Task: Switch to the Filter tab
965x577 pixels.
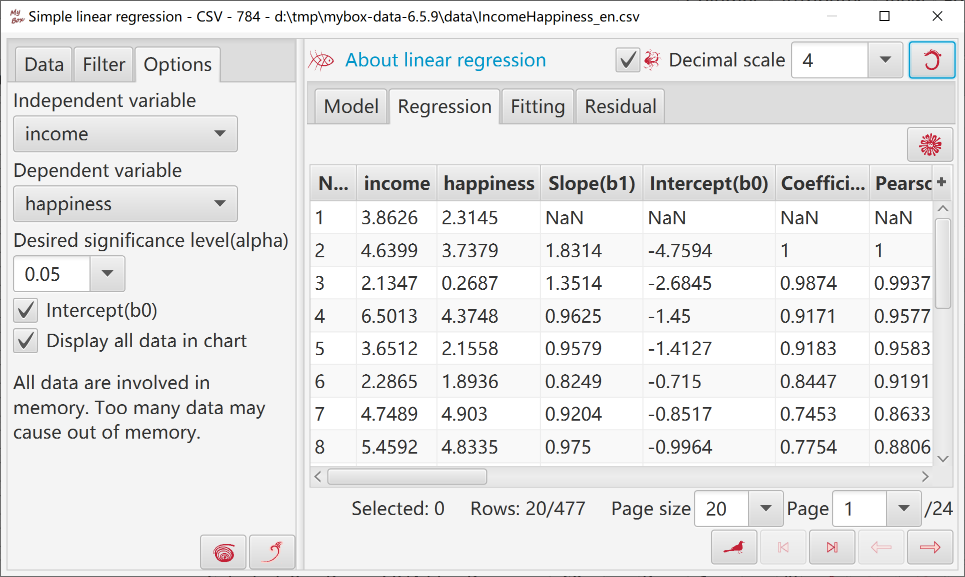Action: (x=103, y=64)
